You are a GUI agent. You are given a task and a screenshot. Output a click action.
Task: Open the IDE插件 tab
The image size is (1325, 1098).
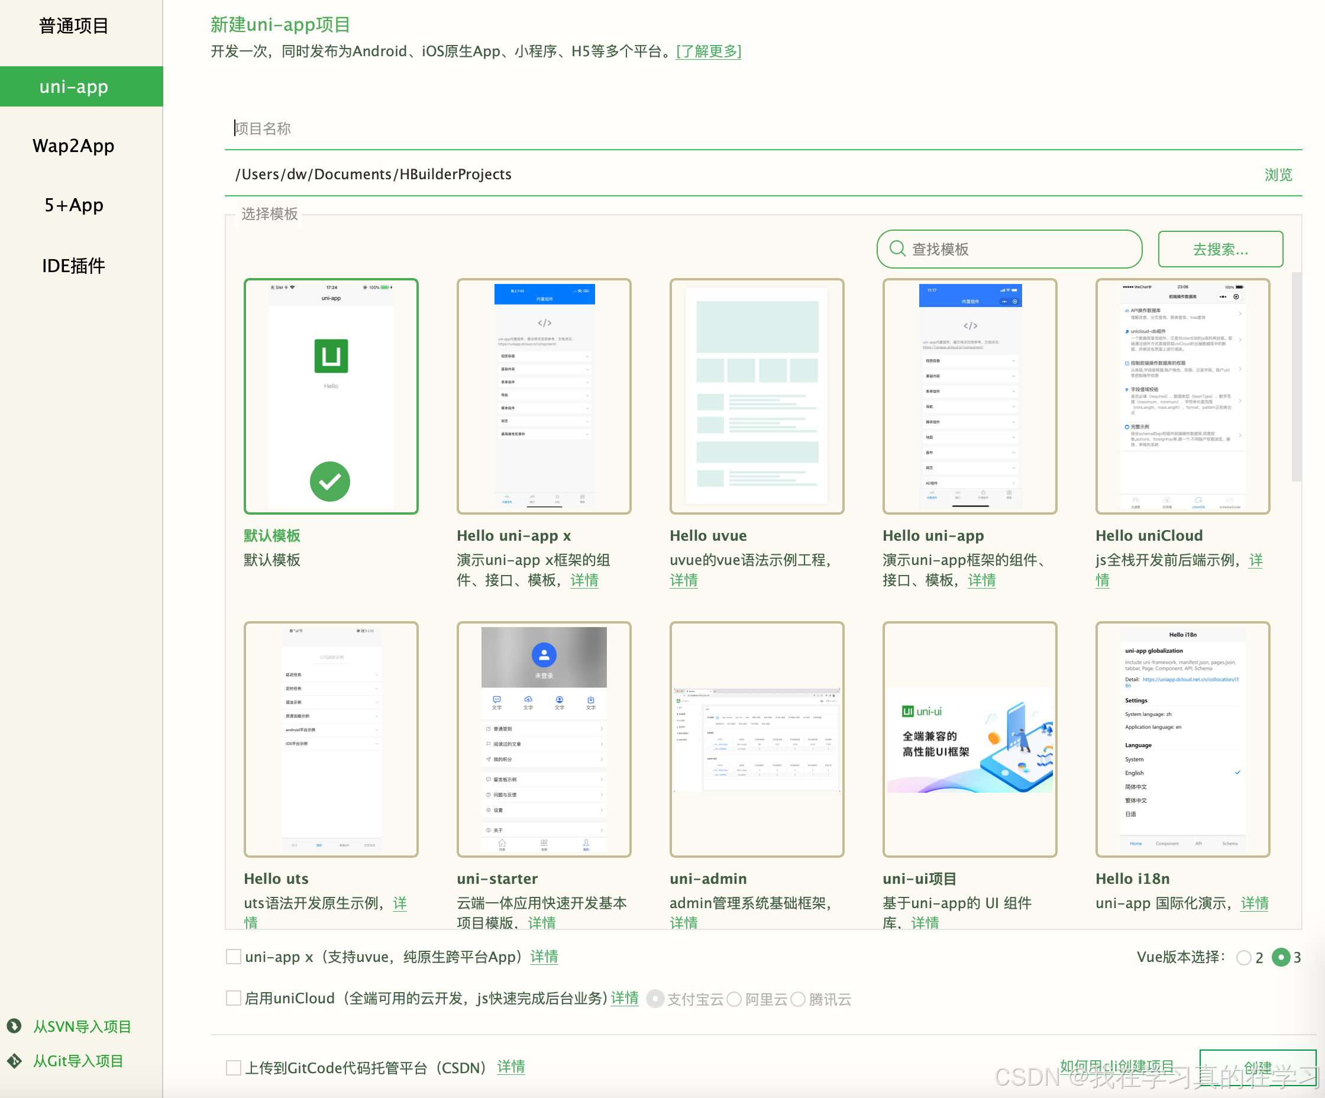tap(74, 266)
